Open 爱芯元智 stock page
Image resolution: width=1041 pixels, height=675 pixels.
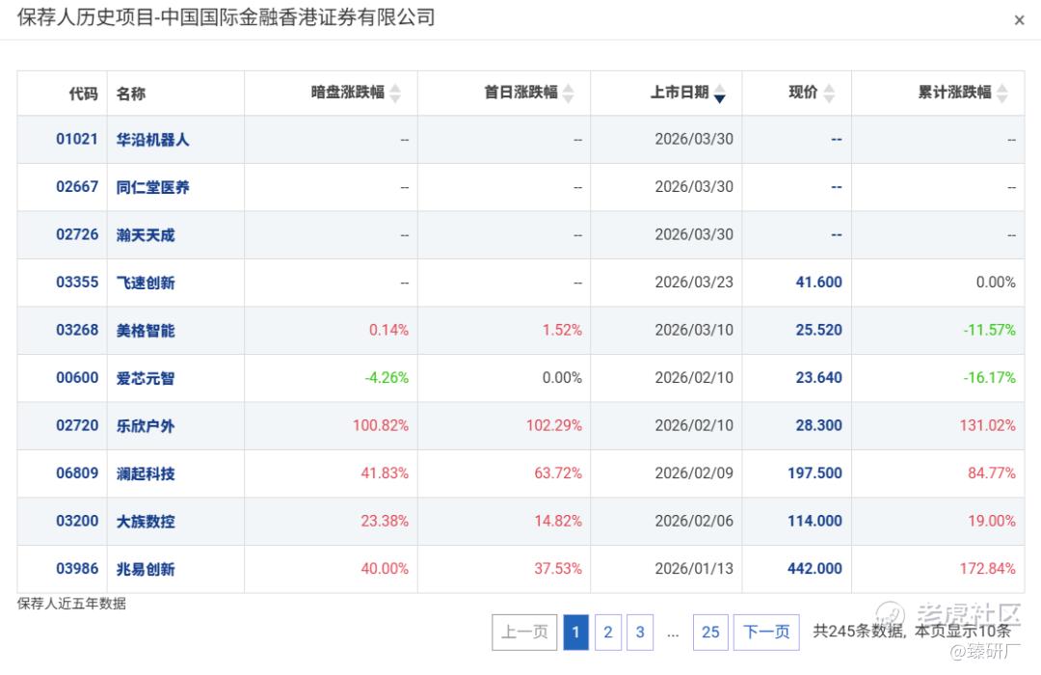click(146, 379)
